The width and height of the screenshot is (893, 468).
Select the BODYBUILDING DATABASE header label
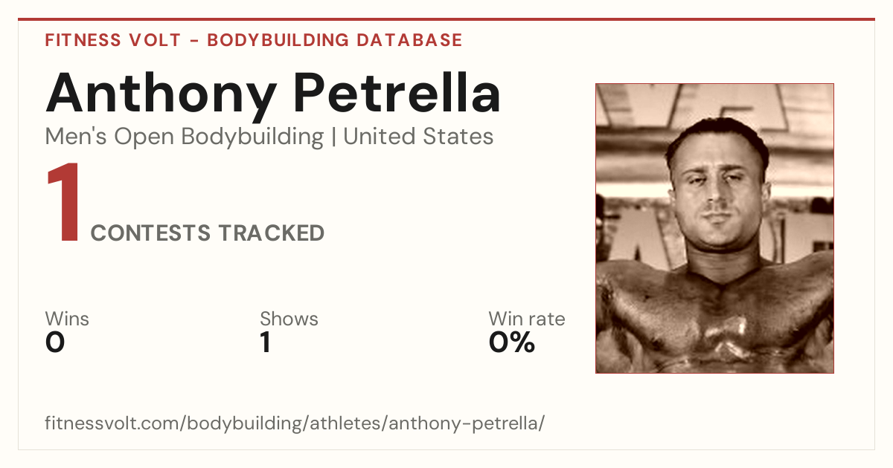[335, 40]
